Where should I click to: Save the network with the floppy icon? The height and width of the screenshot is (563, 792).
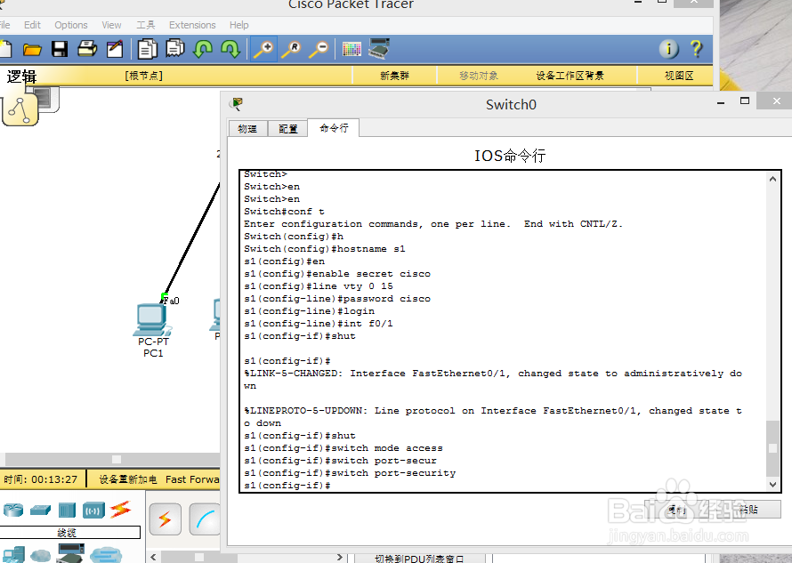[x=60, y=49]
